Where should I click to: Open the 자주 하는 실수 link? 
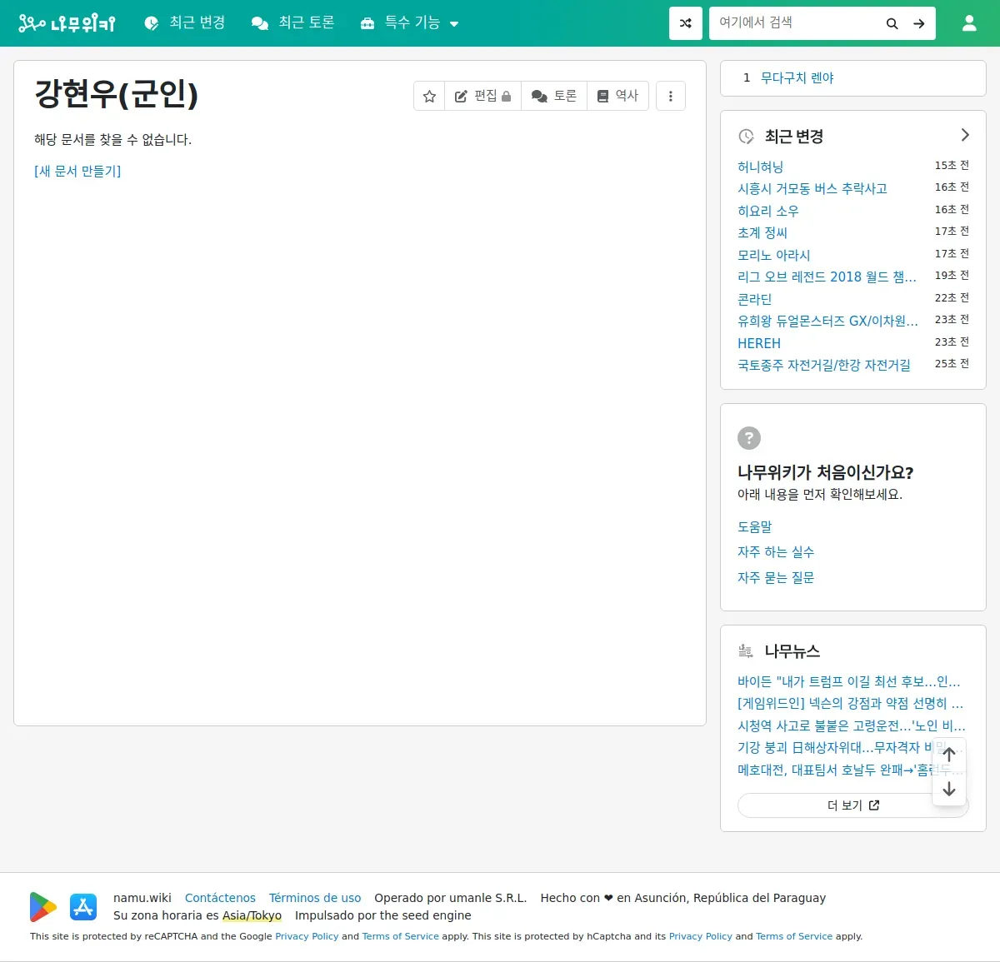[776, 551]
